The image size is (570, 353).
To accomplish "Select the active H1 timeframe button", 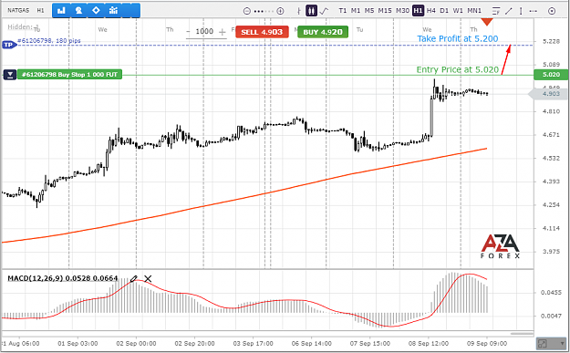I will [418, 11].
